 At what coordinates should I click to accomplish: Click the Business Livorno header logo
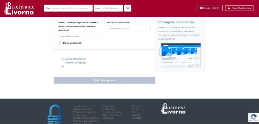[x=19, y=8]
